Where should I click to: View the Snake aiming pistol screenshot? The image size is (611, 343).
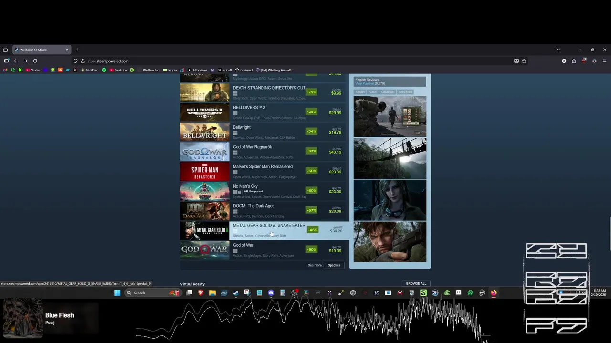coord(390,242)
